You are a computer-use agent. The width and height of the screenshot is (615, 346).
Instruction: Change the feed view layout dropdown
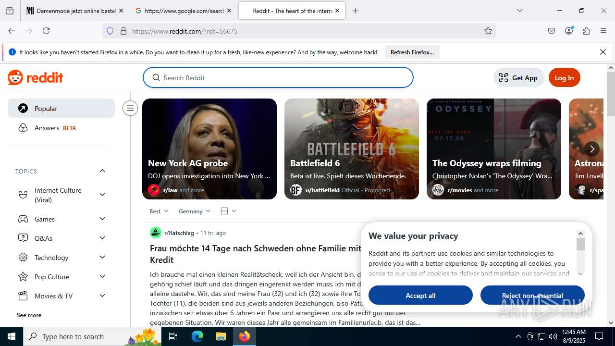(228, 211)
